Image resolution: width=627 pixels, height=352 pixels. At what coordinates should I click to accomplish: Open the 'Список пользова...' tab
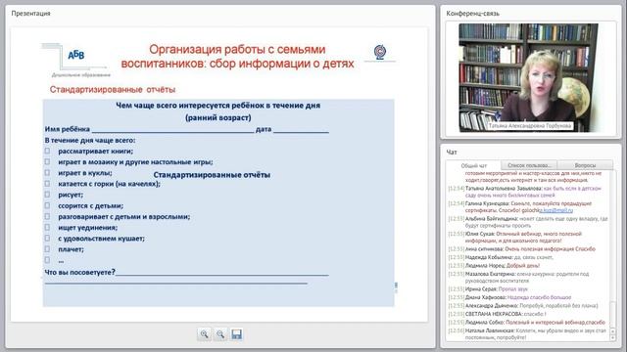point(529,165)
